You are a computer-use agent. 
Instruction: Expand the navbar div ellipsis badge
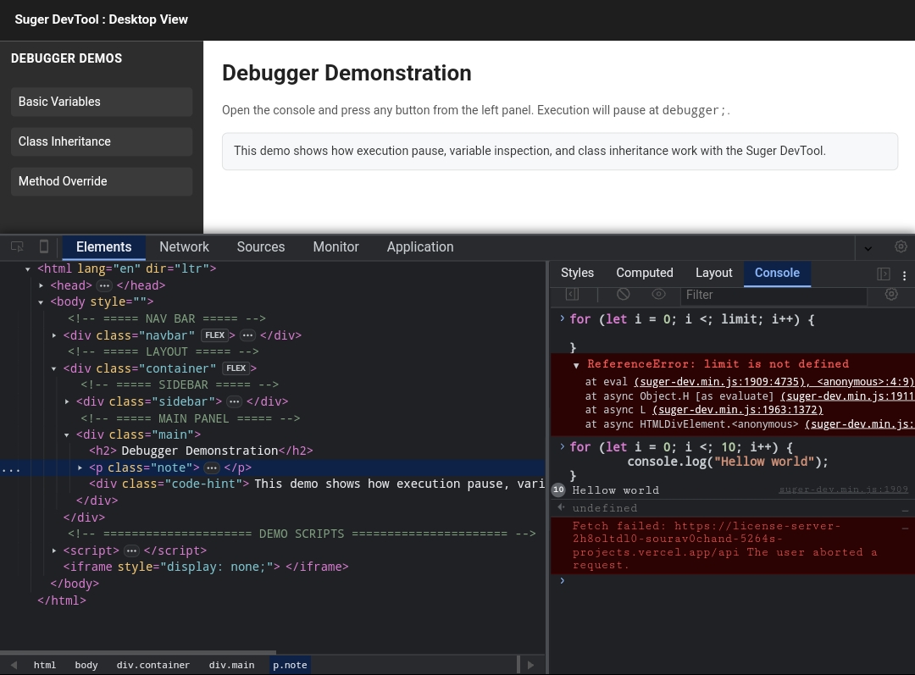[x=248, y=335]
